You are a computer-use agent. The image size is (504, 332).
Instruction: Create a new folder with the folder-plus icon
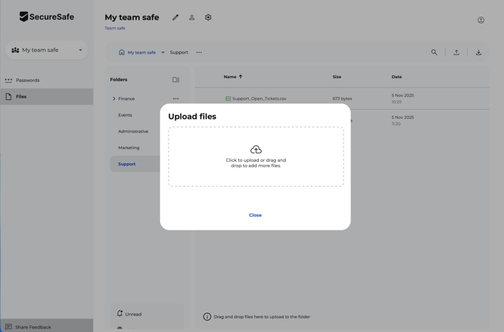pos(176,80)
